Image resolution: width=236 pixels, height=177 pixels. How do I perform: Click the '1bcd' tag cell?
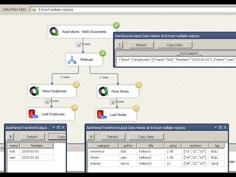point(217,164)
